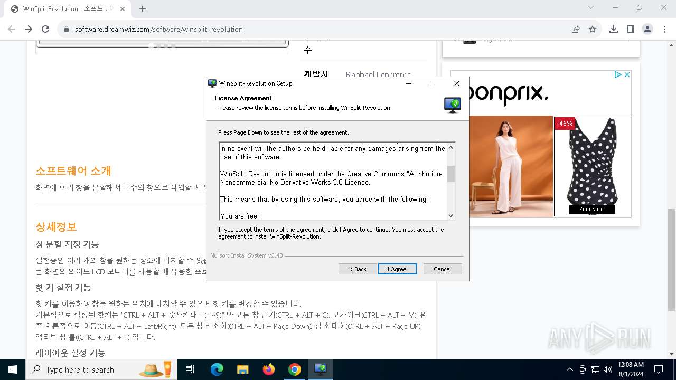The image size is (676, 380).
Task: Minimize the WinSplit-Revolution Setup window
Action: 409,83
